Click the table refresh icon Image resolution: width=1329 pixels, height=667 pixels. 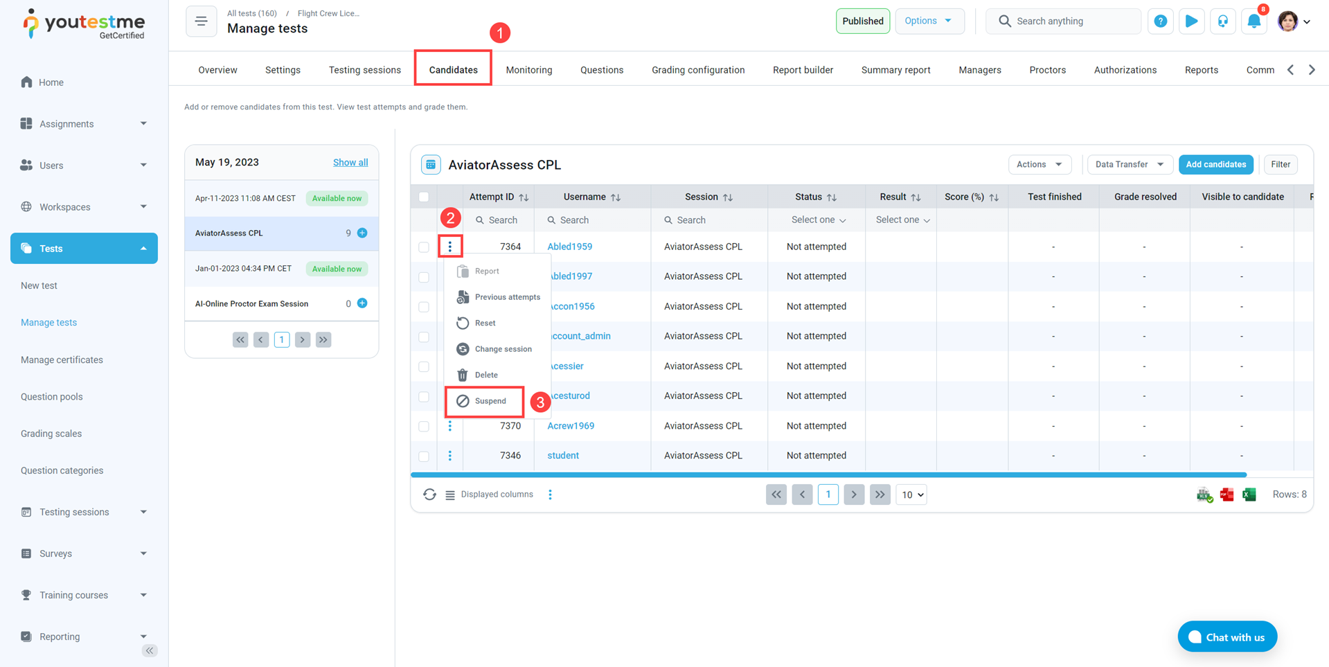429,495
